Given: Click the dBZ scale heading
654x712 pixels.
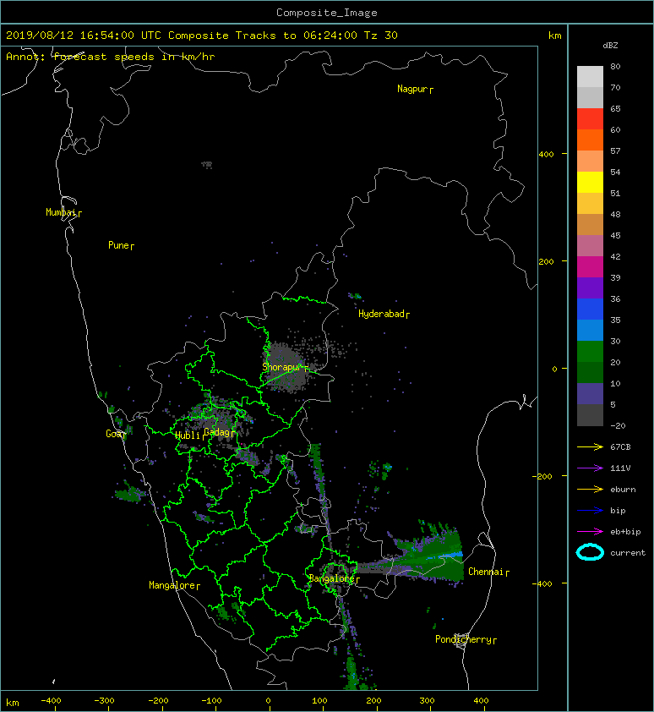Looking at the screenshot, I should point(610,46).
